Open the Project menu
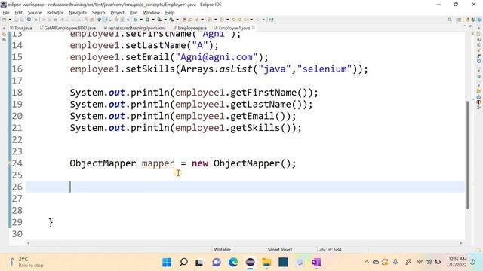The height and width of the screenshot is (271, 483). click(x=118, y=13)
